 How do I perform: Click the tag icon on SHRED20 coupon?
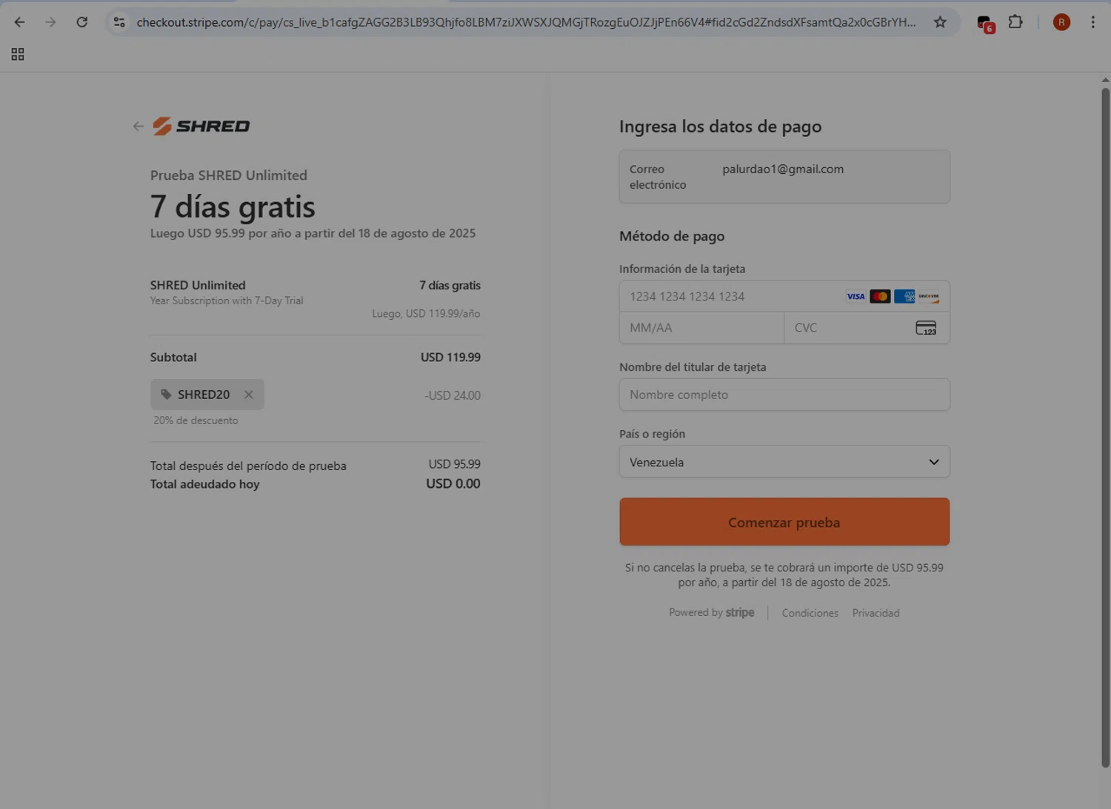tap(166, 395)
